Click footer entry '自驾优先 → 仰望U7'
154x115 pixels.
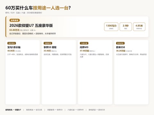point(13,110)
